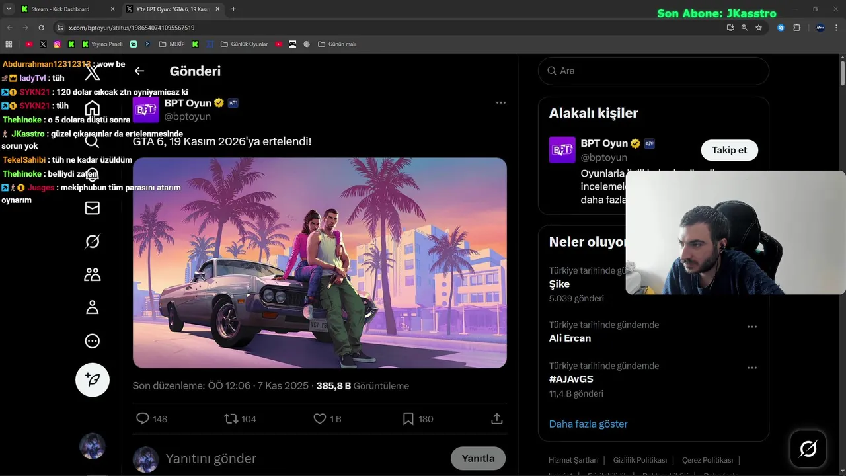This screenshot has height=476, width=846.
Task: Click the Yanıtla reply button
Action: click(x=478, y=458)
